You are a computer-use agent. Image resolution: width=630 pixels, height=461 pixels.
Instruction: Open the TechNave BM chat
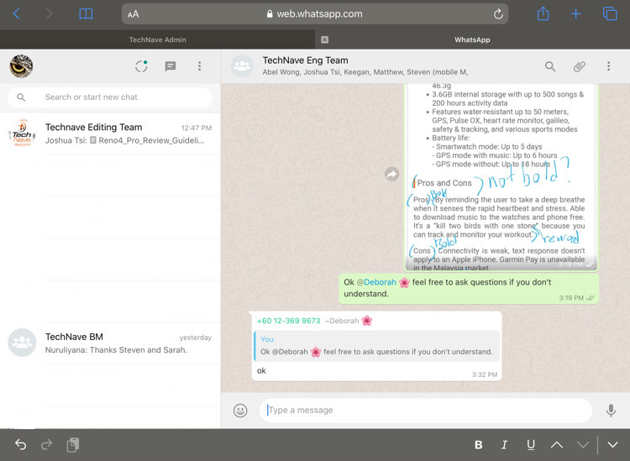click(x=110, y=343)
